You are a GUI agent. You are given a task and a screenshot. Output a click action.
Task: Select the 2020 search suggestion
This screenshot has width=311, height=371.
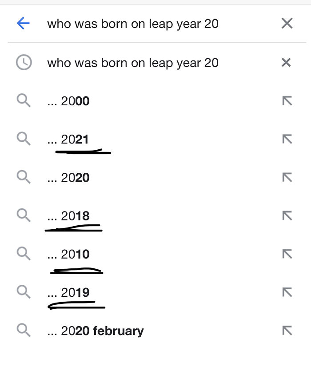(69, 177)
